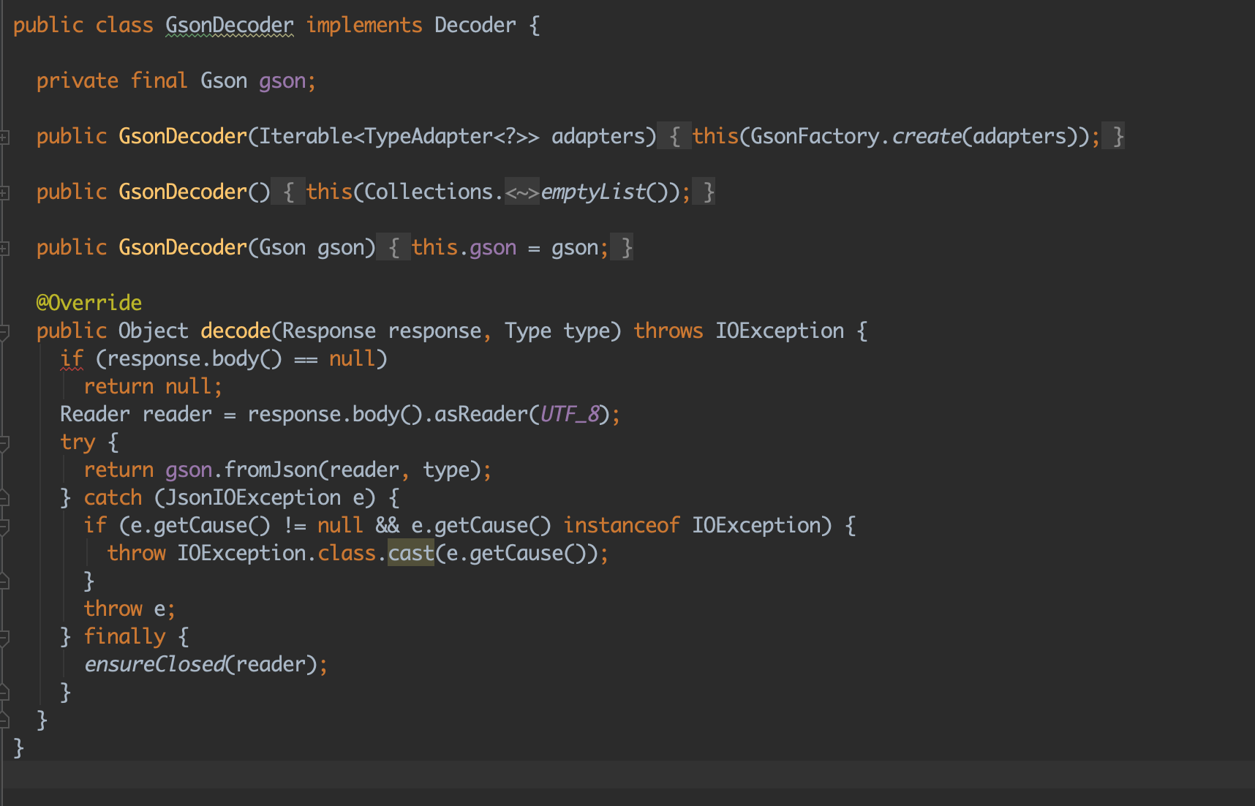Click the 'catch' keyword
The width and height of the screenshot is (1255, 806).
point(113,498)
